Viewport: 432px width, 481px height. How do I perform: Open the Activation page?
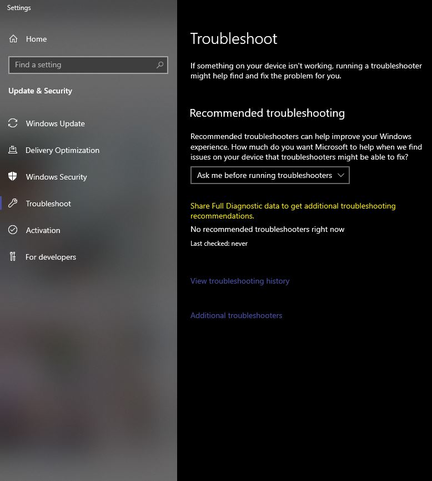coord(43,230)
